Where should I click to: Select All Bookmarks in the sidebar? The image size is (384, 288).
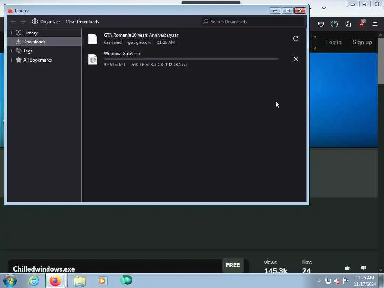(37, 60)
